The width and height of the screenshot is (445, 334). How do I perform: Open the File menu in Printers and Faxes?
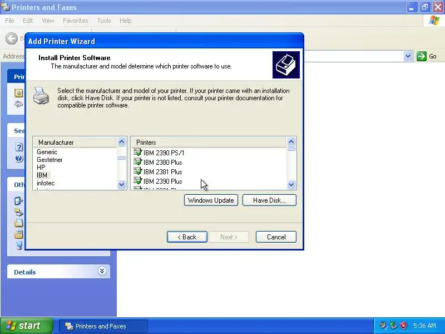click(x=9, y=21)
